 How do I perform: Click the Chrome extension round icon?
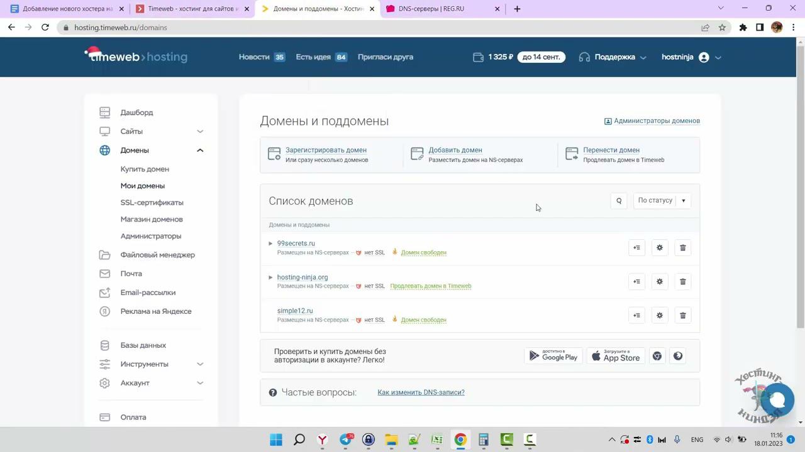[657, 357]
